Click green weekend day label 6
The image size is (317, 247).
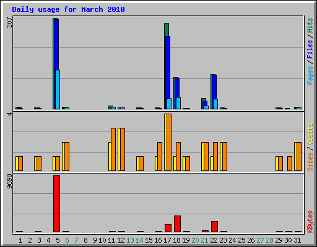tap(67, 240)
